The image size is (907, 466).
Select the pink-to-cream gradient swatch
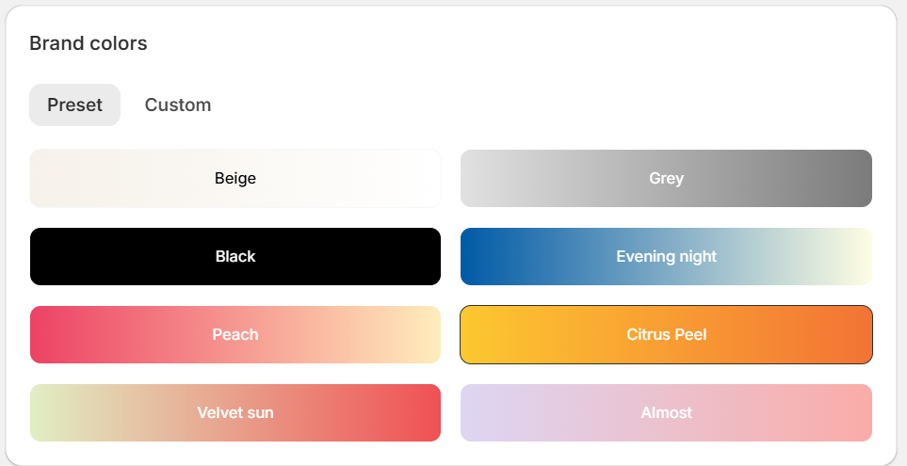click(235, 334)
